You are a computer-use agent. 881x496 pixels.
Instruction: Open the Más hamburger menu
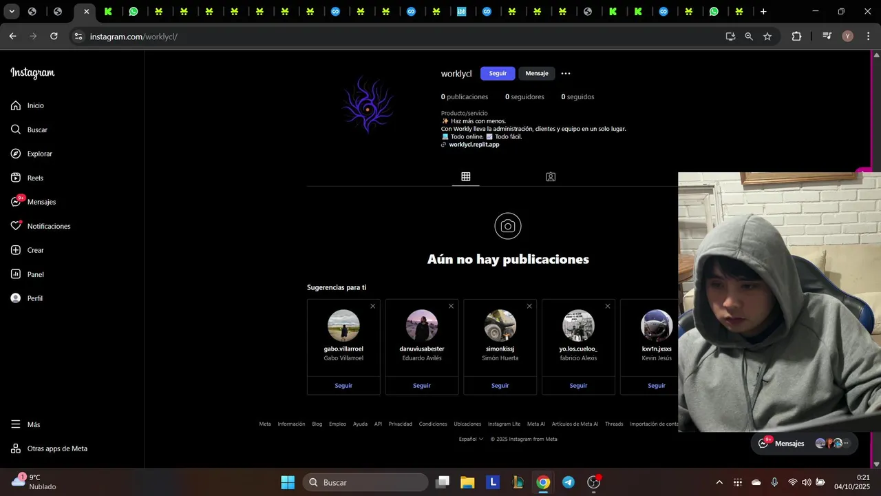pos(25,424)
